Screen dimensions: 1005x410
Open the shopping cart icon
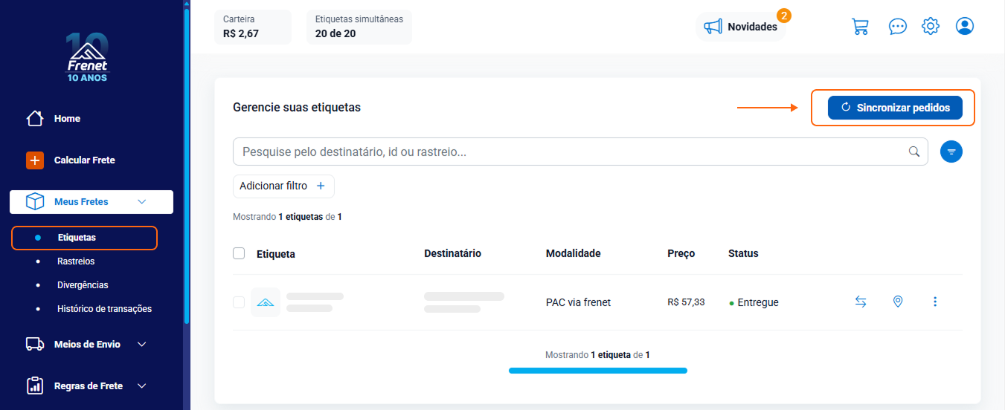tap(860, 26)
